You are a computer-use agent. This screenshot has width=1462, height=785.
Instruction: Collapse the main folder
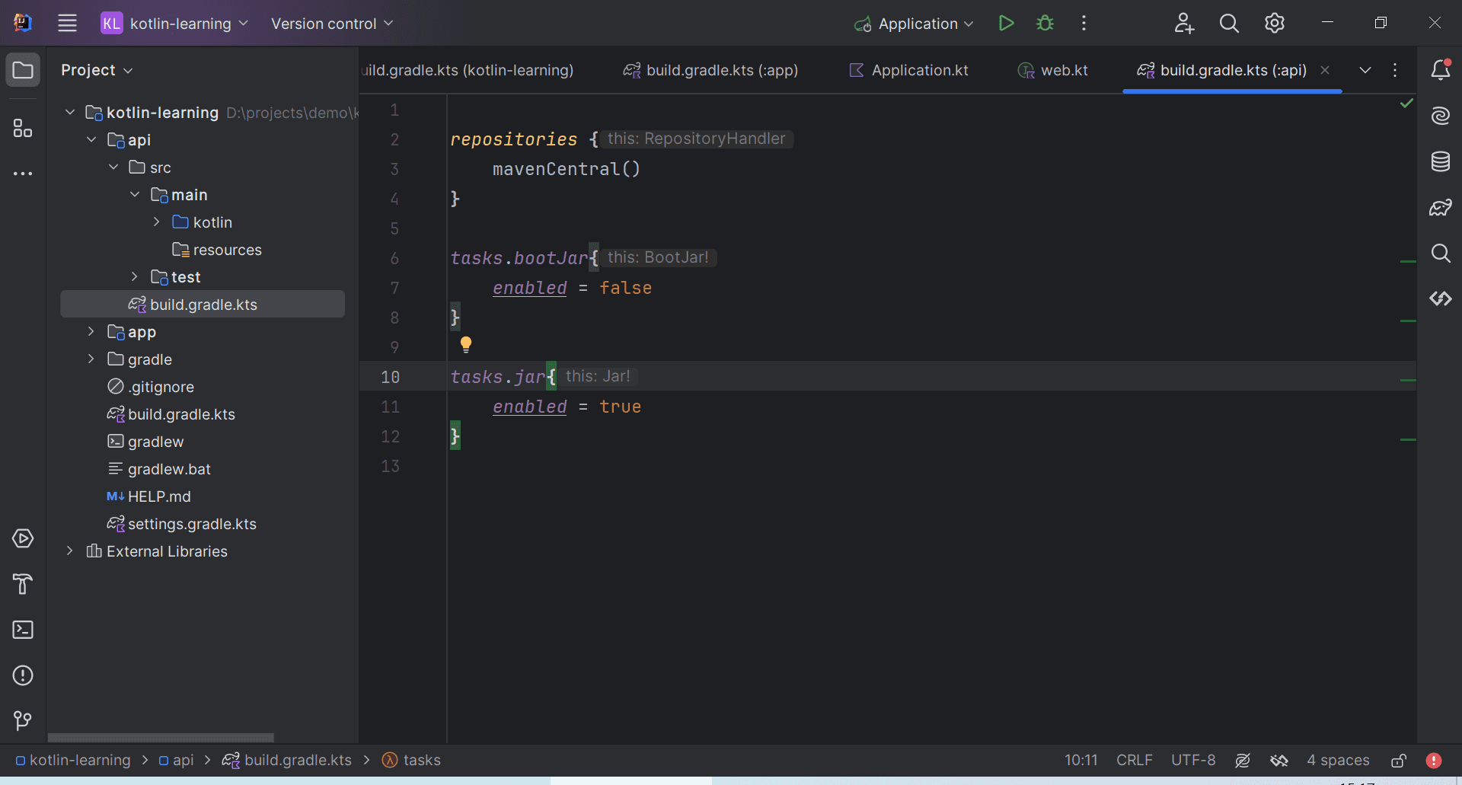click(135, 194)
